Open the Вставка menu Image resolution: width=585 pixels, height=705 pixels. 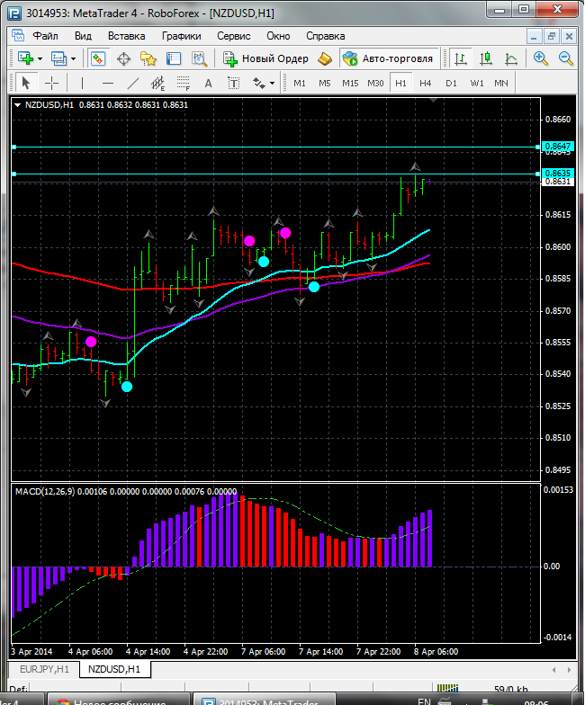point(126,36)
